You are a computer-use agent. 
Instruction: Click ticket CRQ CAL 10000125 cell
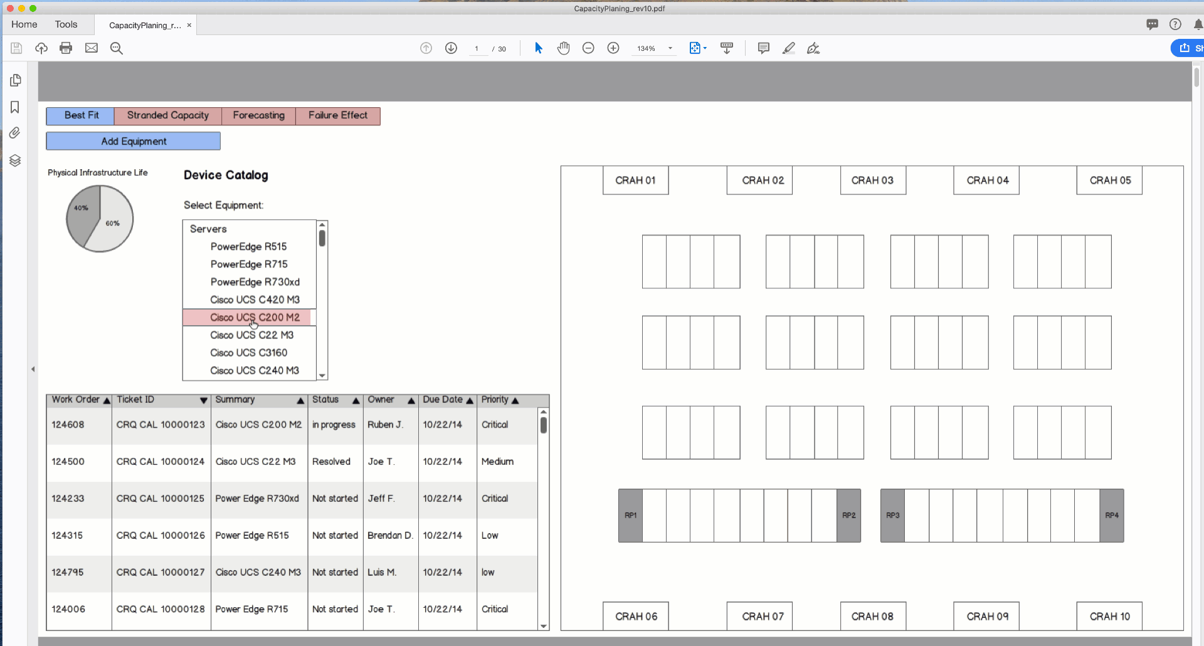click(161, 499)
